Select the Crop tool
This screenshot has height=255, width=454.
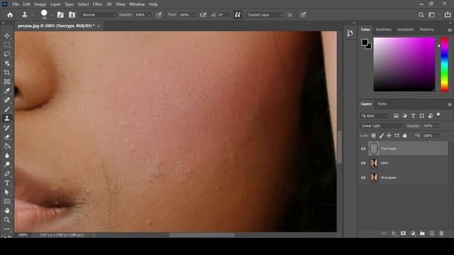pyautogui.click(x=7, y=72)
